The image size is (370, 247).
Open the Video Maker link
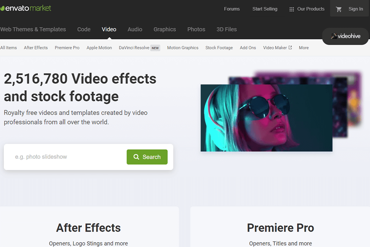[275, 48]
